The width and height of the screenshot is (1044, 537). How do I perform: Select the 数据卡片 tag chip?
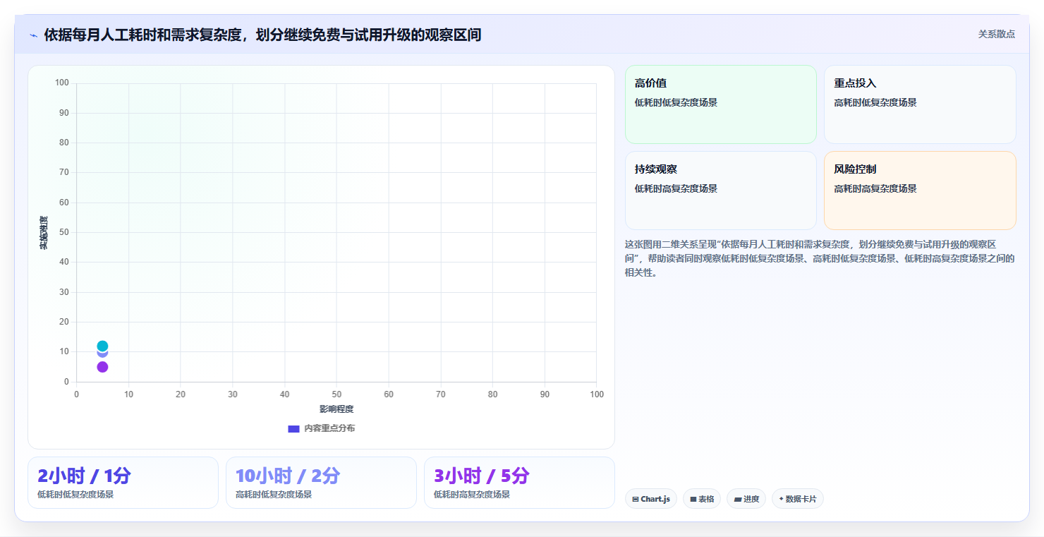797,499
